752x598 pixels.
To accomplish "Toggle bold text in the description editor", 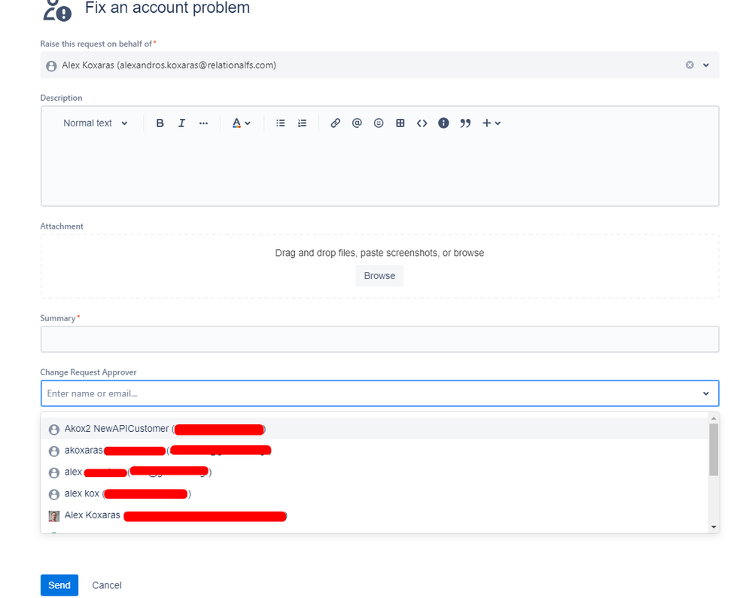I will [160, 123].
